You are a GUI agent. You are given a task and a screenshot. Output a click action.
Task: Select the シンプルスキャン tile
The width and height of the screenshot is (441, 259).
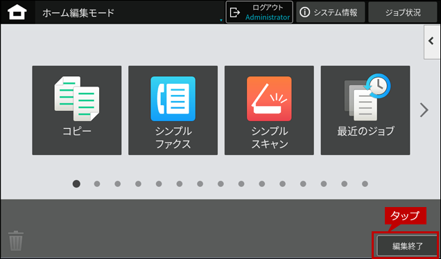tap(269, 110)
